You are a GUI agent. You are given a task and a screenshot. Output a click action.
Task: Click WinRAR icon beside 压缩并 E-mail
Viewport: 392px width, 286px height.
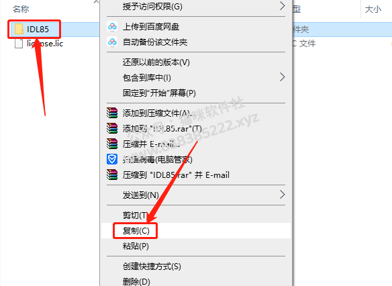(x=112, y=144)
